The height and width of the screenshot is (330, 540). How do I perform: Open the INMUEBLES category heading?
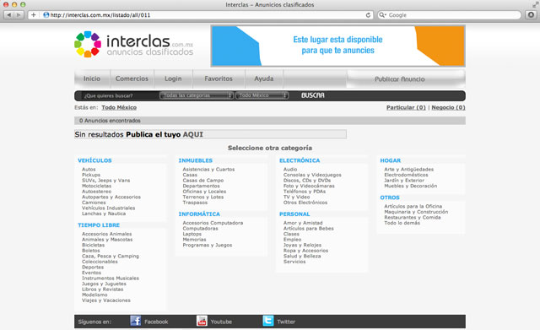[196, 160]
